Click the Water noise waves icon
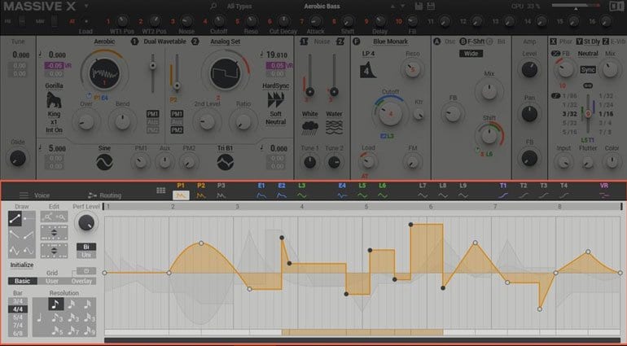The width and height of the screenshot is (627, 346). click(x=334, y=128)
